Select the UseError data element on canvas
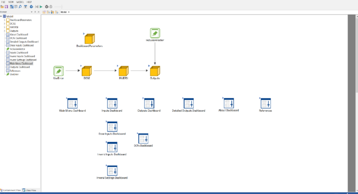The width and height of the screenshot is (358, 194). point(59,71)
